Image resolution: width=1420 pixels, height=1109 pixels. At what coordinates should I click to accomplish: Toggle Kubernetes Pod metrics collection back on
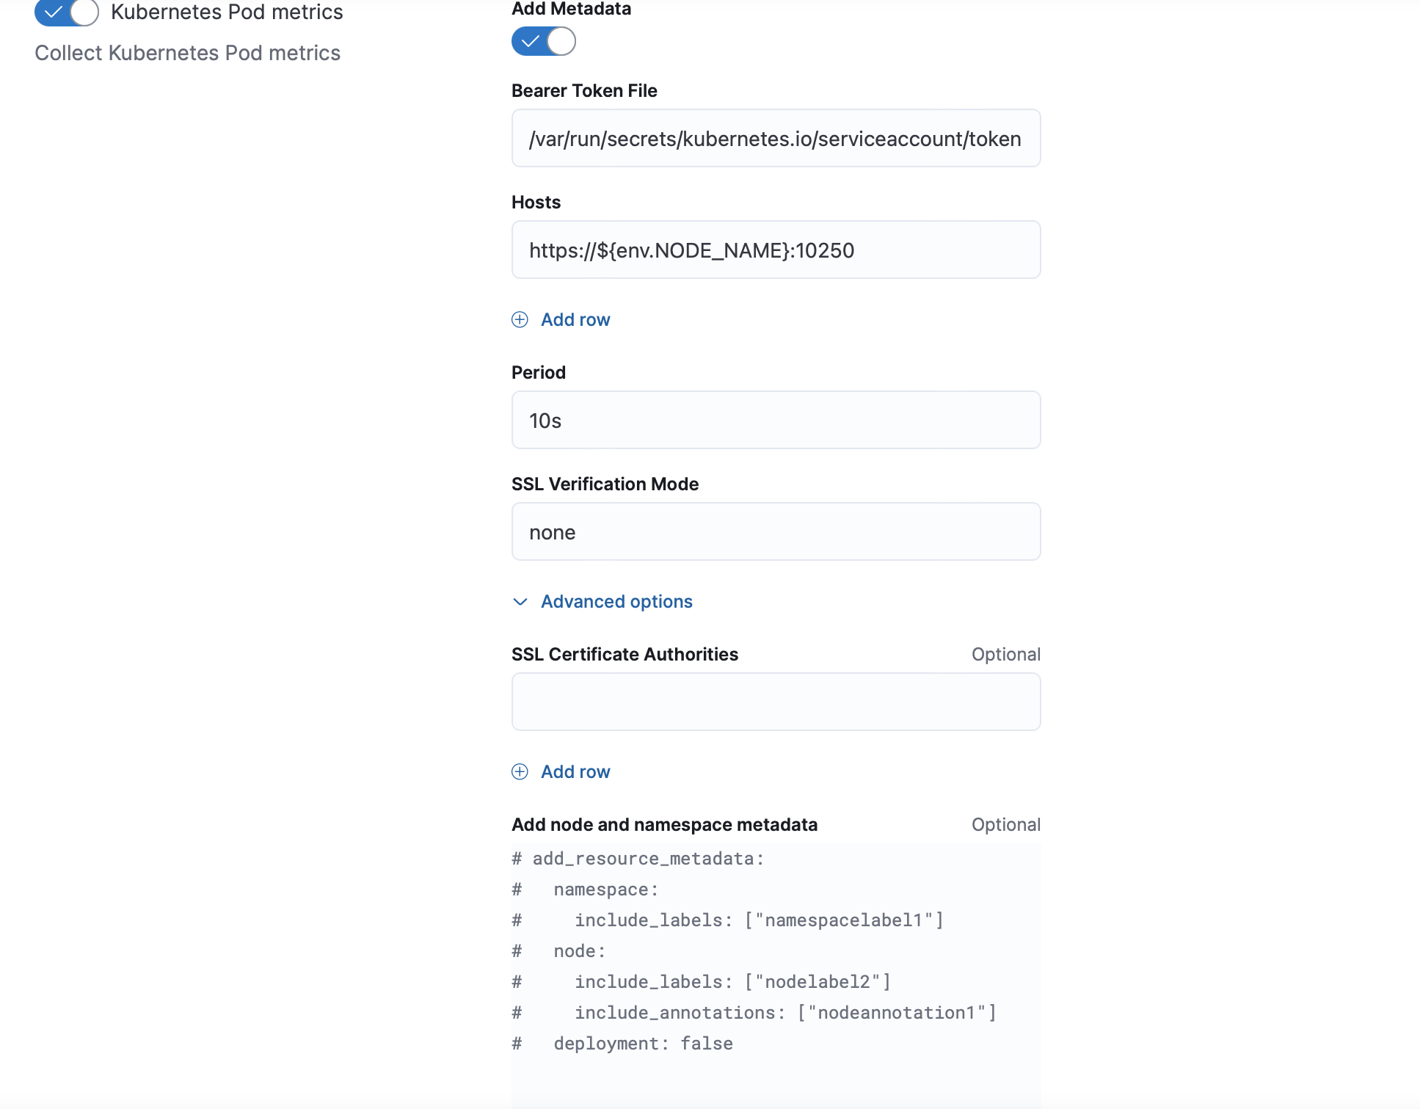click(x=65, y=12)
